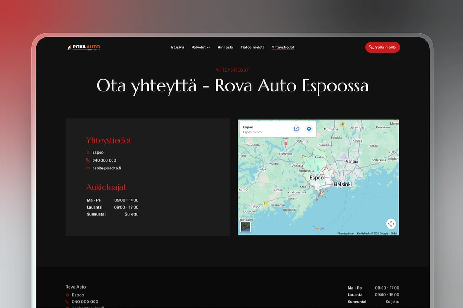Click the footer location pin icon beside Espoo
Viewport: 463px width, 308px height.
[x=67, y=295]
